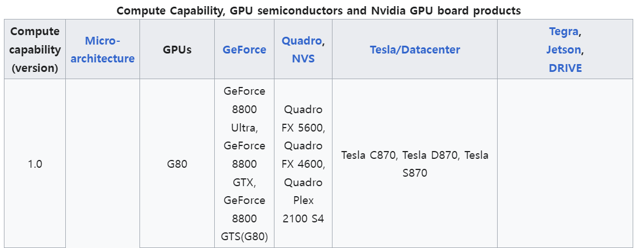
Task: Click the DRIVE header link
Action: (565, 67)
